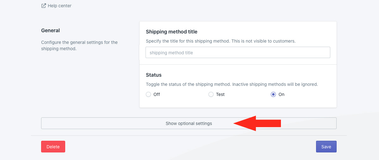Click the General section heading

(x=50, y=31)
